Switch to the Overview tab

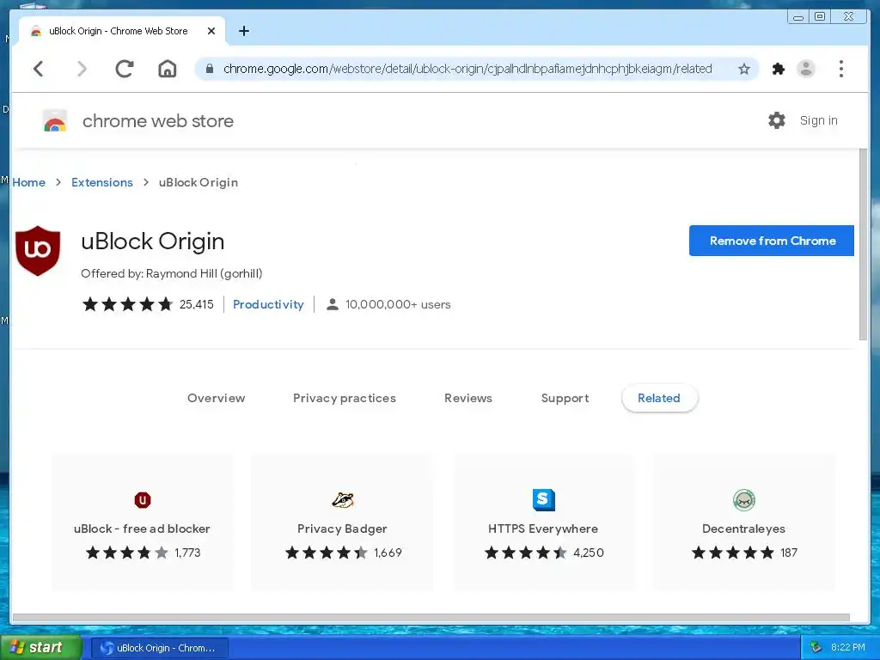click(x=216, y=398)
